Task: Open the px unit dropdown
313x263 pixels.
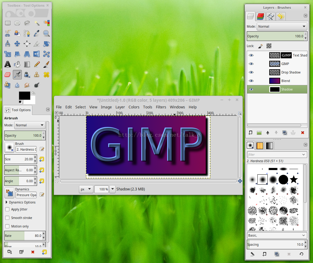Action: click(86, 189)
